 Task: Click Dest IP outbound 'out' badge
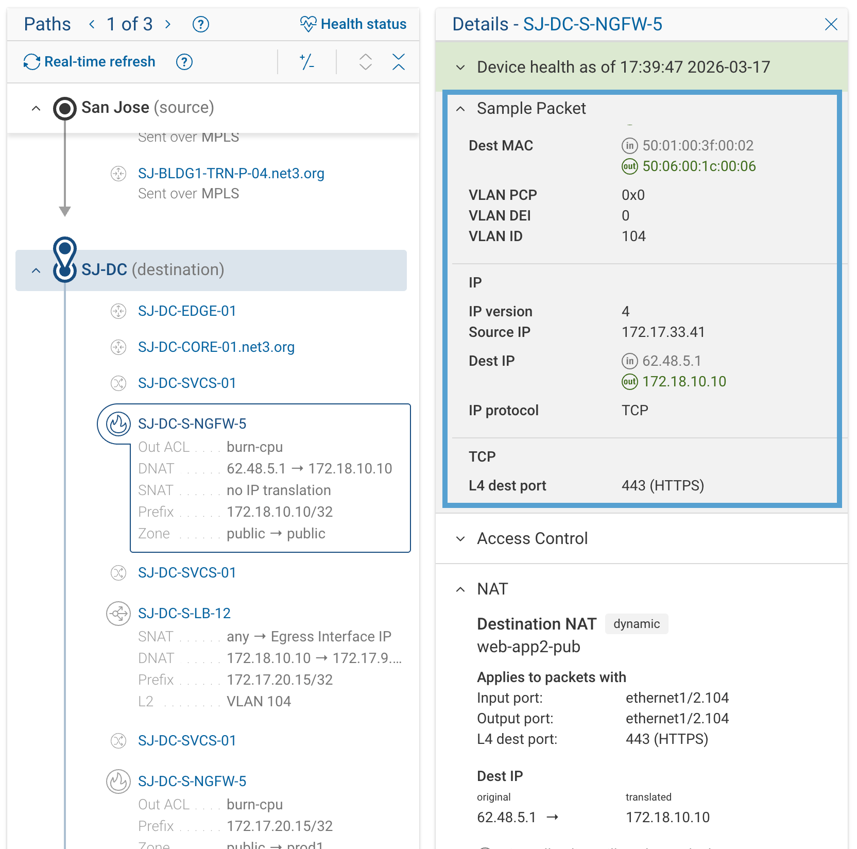pyautogui.click(x=629, y=382)
